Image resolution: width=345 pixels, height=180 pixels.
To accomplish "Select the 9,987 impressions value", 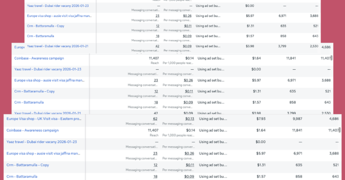I will 297,119.
